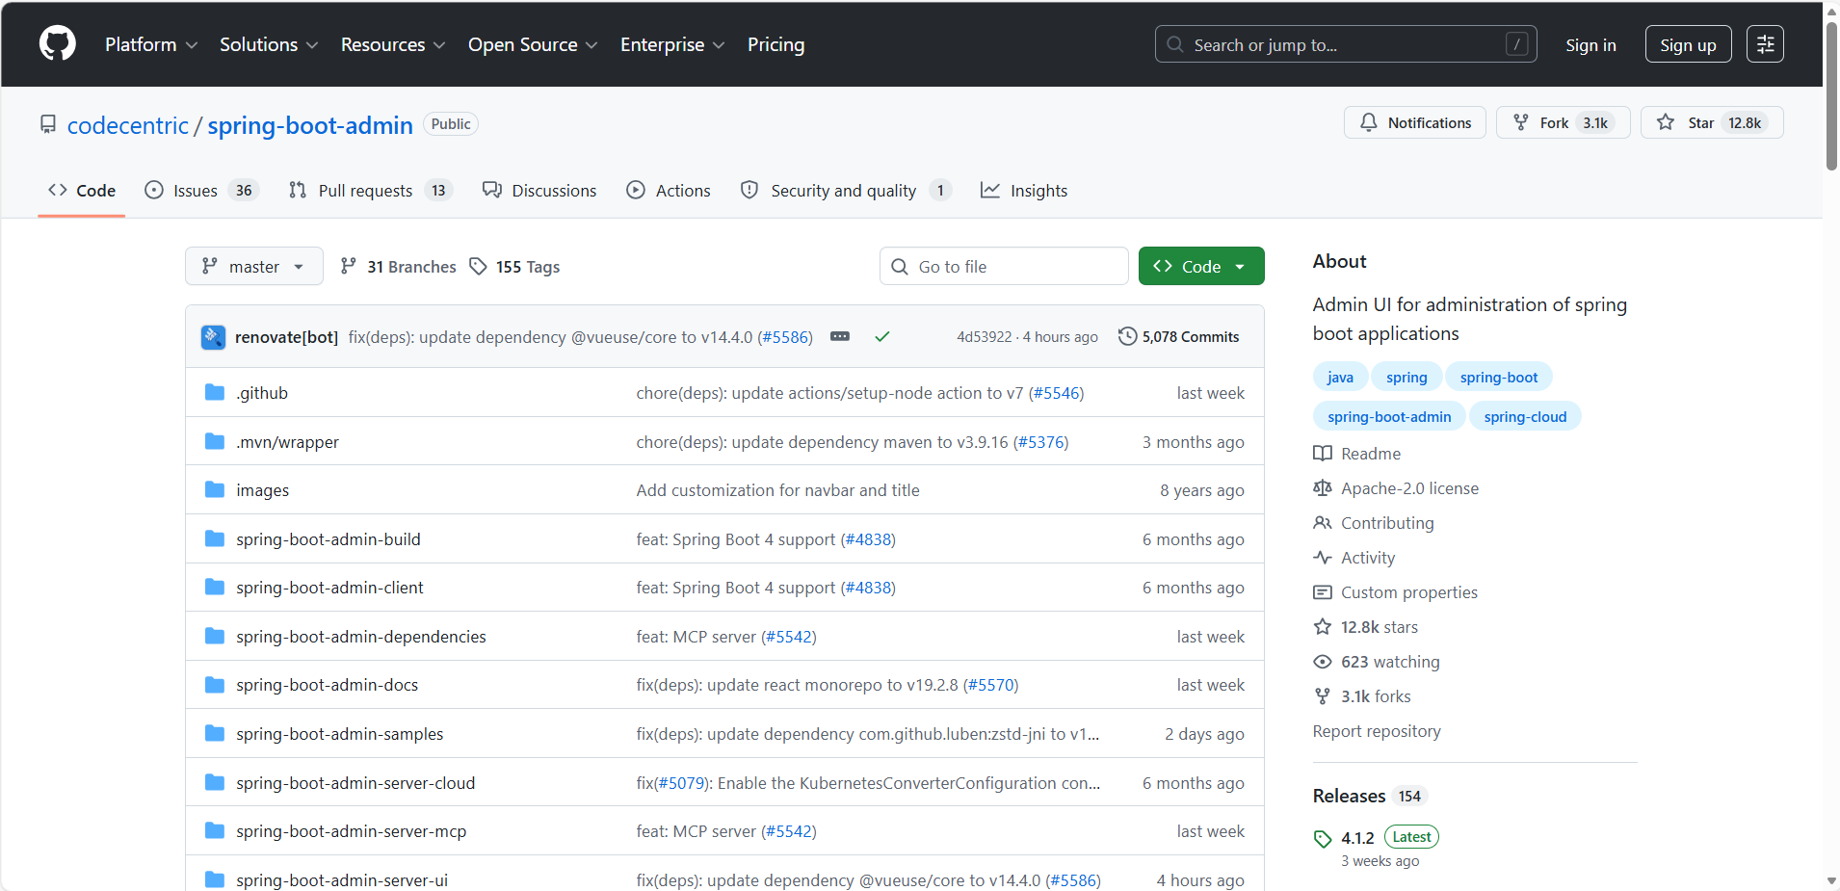The height and width of the screenshot is (891, 1840).
Task: Click the Pricing link
Action: click(775, 44)
